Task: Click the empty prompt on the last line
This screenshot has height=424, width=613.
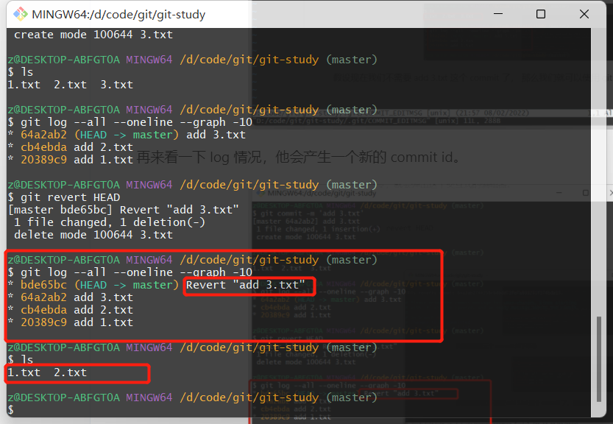Action: (x=10, y=410)
